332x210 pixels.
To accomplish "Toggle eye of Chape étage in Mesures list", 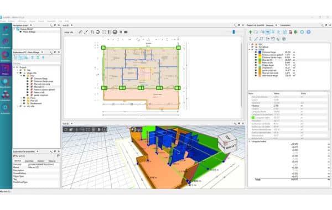I will 256,65.
